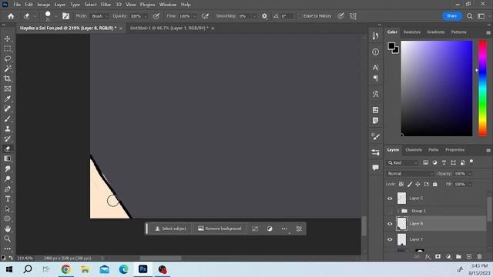Select the Horizontal Type tool

[8, 199]
